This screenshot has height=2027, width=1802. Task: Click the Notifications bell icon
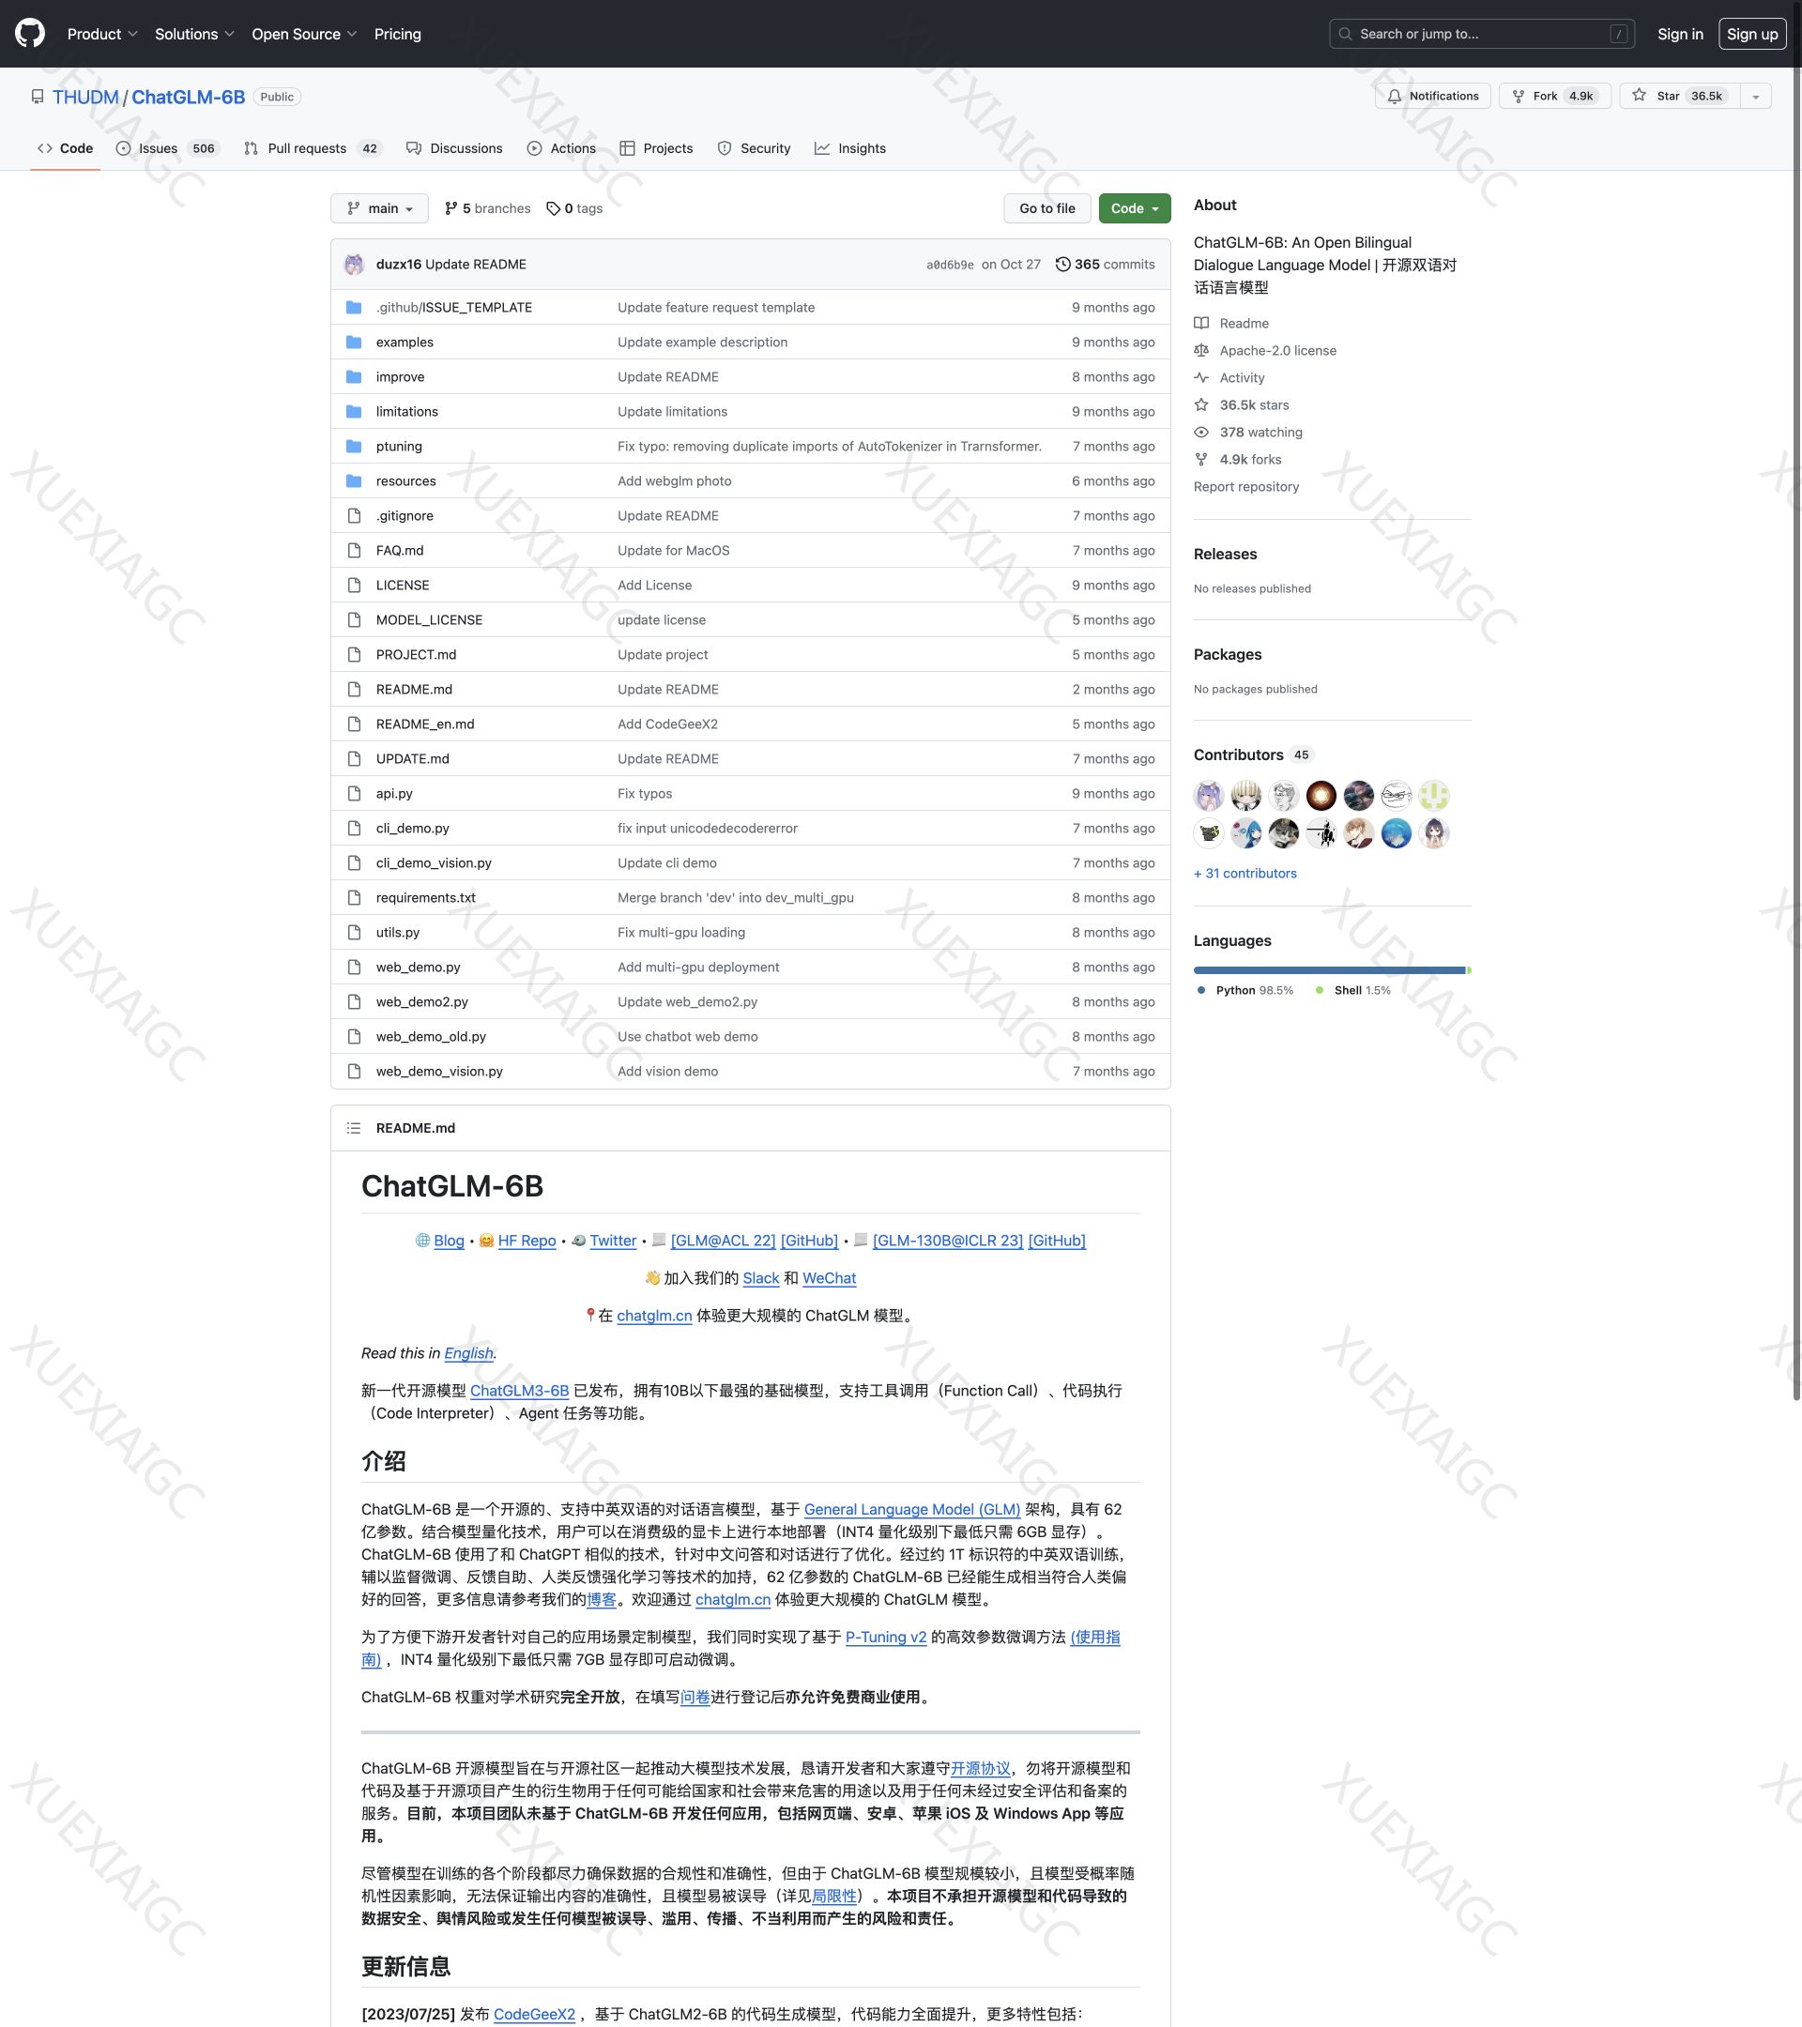click(1395, 97)
